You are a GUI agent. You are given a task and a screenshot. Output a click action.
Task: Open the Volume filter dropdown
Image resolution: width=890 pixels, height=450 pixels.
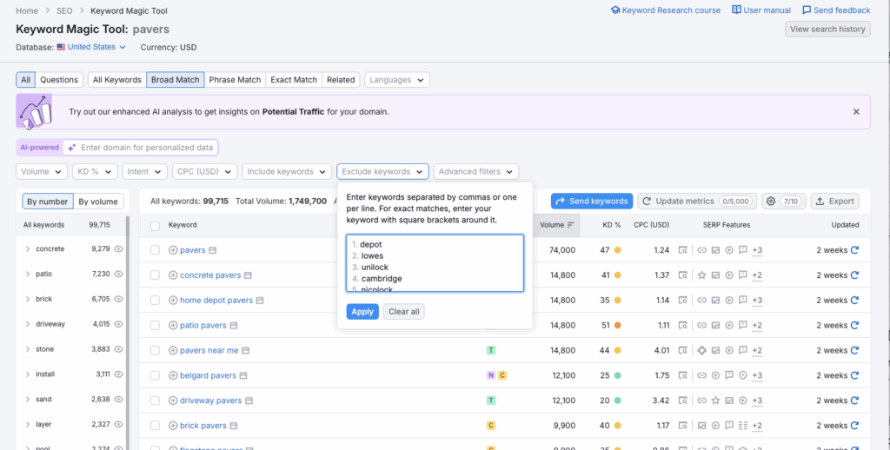click(x=42, y=172)
